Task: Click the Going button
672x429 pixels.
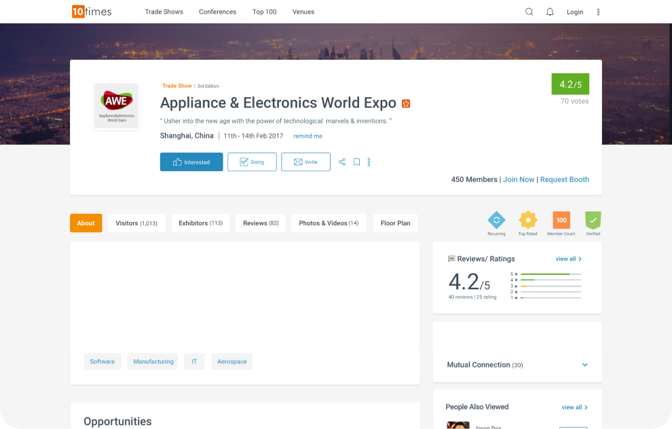Action: coord(252,162)
